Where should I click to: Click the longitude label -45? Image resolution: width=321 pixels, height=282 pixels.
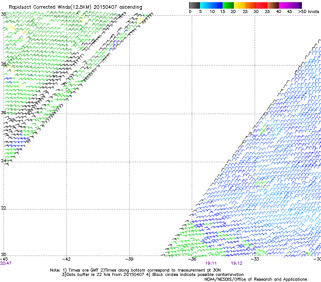pyautogui.click(x=4, y=259)
